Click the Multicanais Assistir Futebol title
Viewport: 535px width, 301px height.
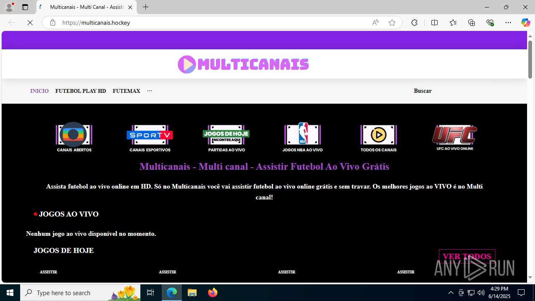coord(264,166)
